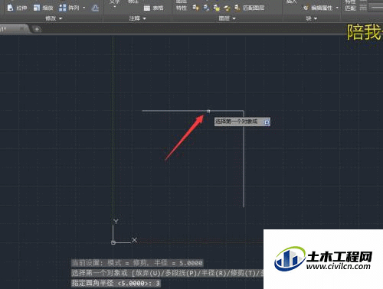383x289 pixels.
Task: Click the Edit Attributes (编辑属性) icon
Action: click(x=306, y=8)
